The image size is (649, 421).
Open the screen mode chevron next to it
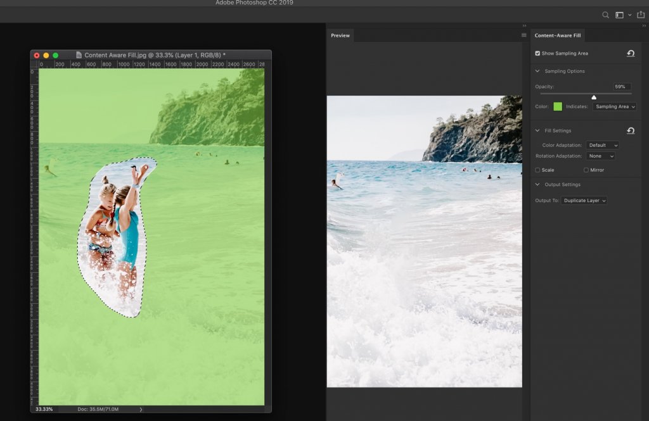point(629,15)
